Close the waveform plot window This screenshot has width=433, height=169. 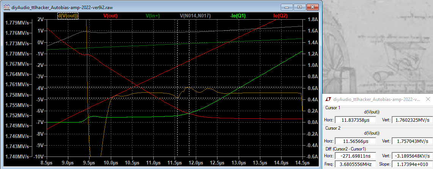(x=312, y=7)
